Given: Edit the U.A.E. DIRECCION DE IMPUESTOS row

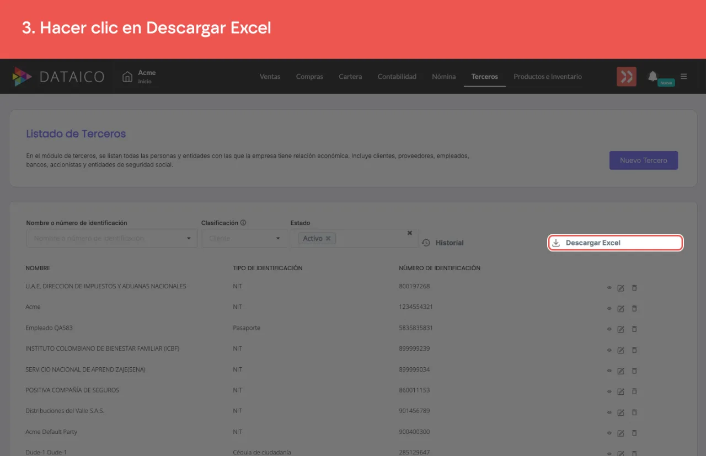Looking at the screenshot, I should 621,288.
